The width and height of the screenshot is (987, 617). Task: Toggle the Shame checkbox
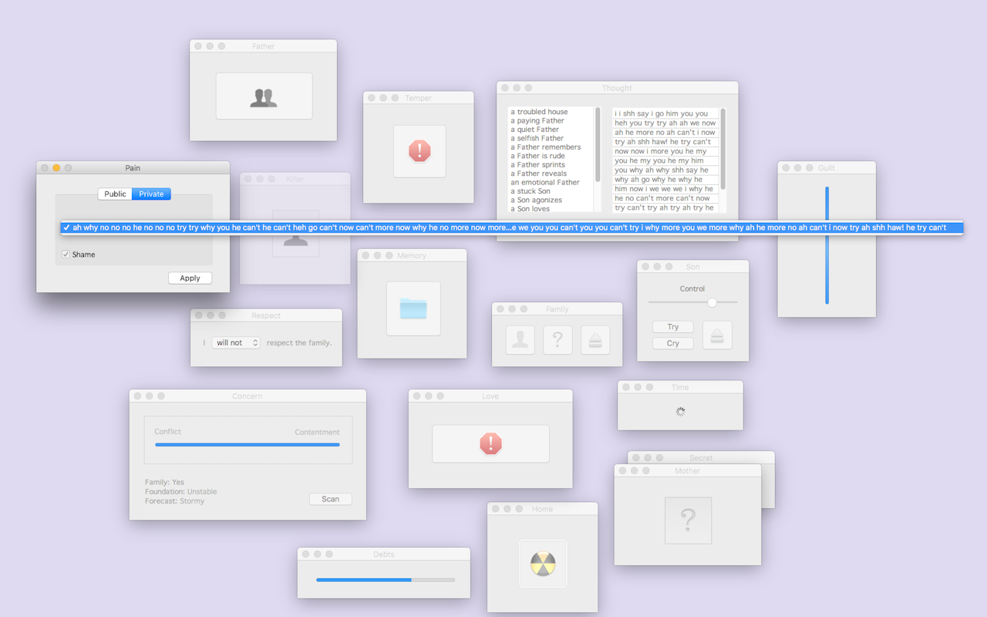[x=66, y=255]
